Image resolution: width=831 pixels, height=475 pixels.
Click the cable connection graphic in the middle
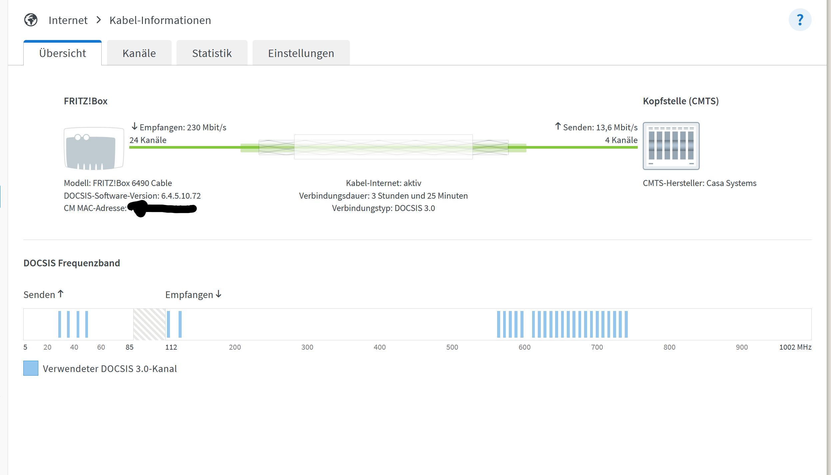383,147
